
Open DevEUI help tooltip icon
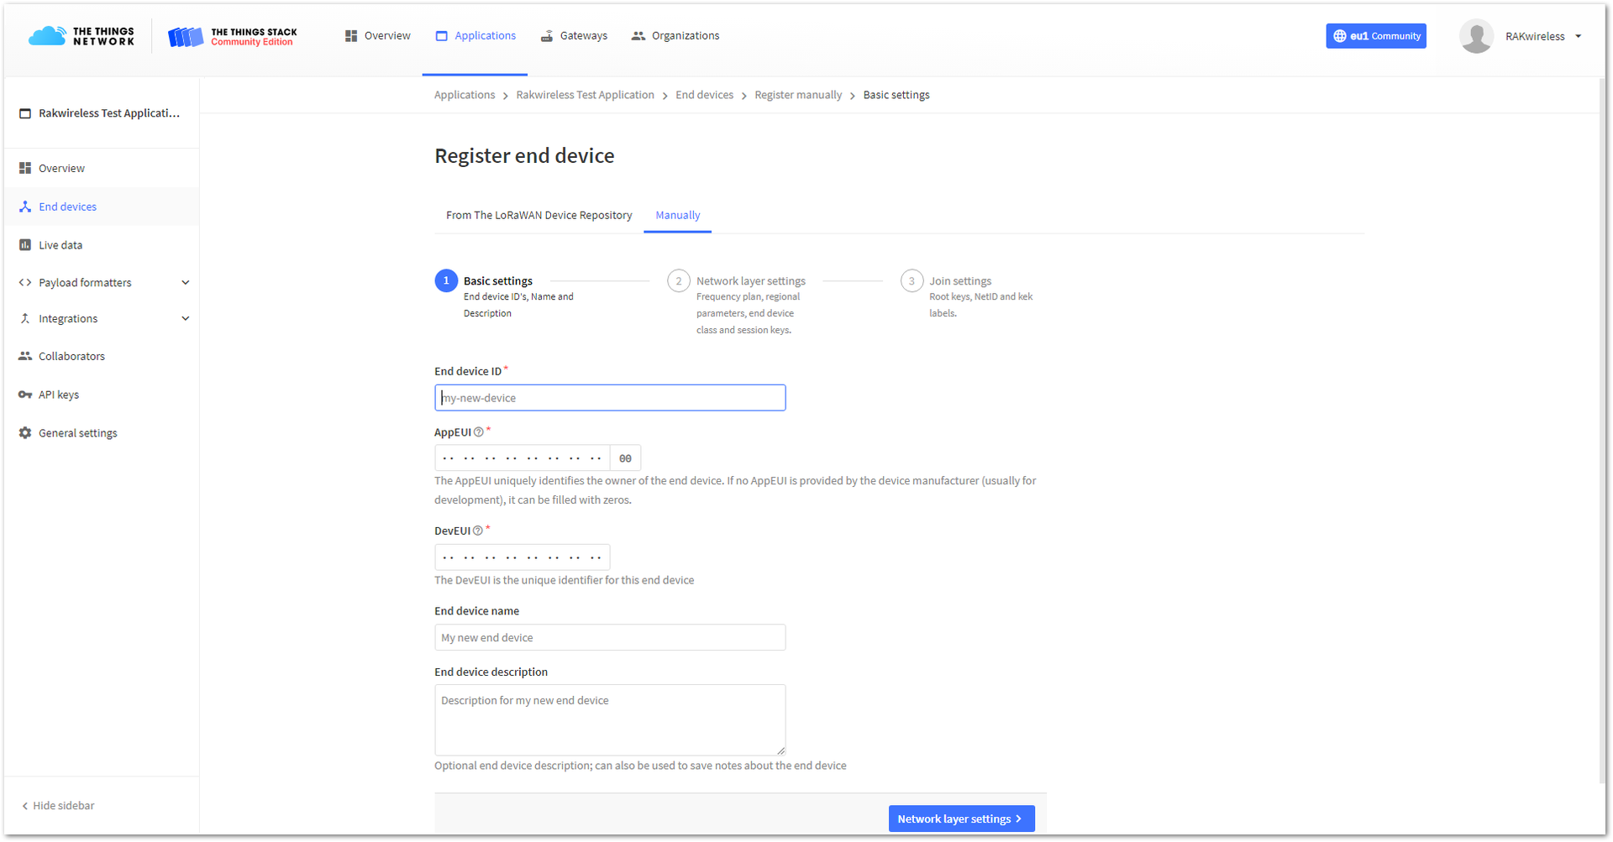[478, 531]
